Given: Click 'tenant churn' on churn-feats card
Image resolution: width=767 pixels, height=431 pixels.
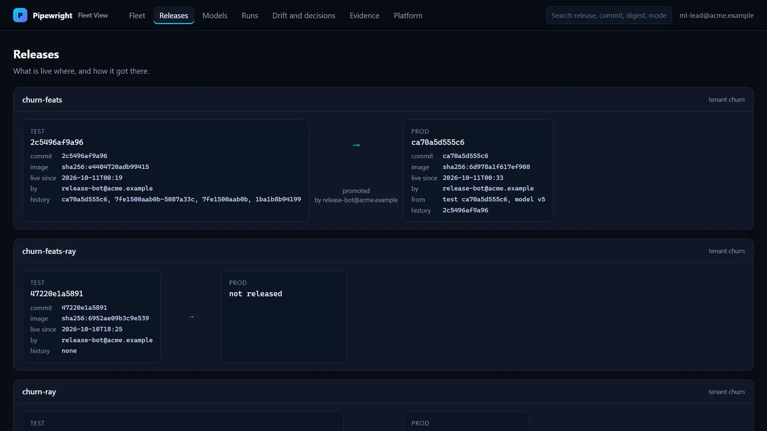Looking at the screenshot, I should (727, 100).
